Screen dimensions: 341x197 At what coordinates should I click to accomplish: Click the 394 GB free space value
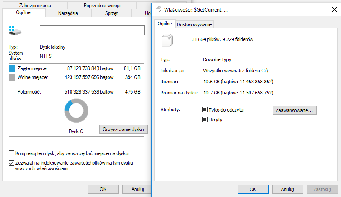pos(133,77)
